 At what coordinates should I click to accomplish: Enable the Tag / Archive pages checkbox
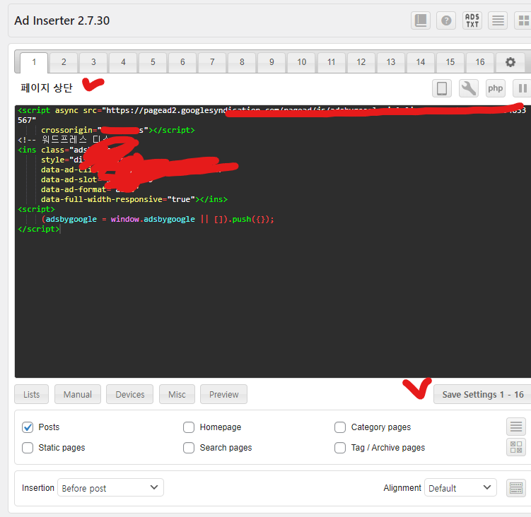(340, 448)
